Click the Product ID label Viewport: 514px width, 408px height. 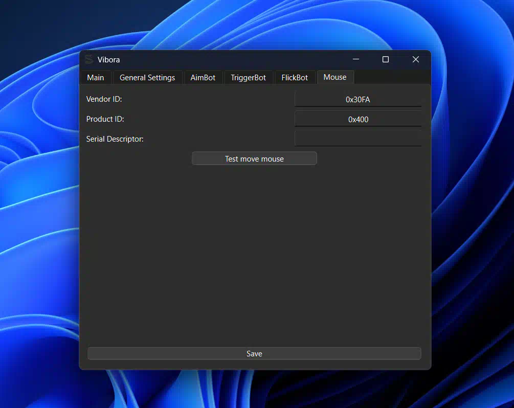tap(105, 119)
